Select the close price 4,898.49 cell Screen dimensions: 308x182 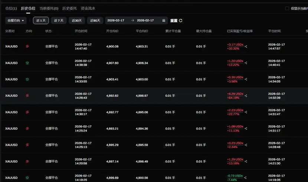(x=142, y=161)
